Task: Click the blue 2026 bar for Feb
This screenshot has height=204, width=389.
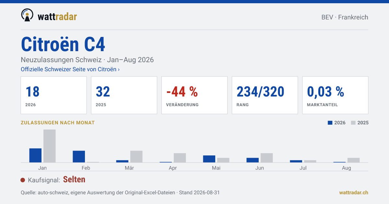Action: (79, 157)
